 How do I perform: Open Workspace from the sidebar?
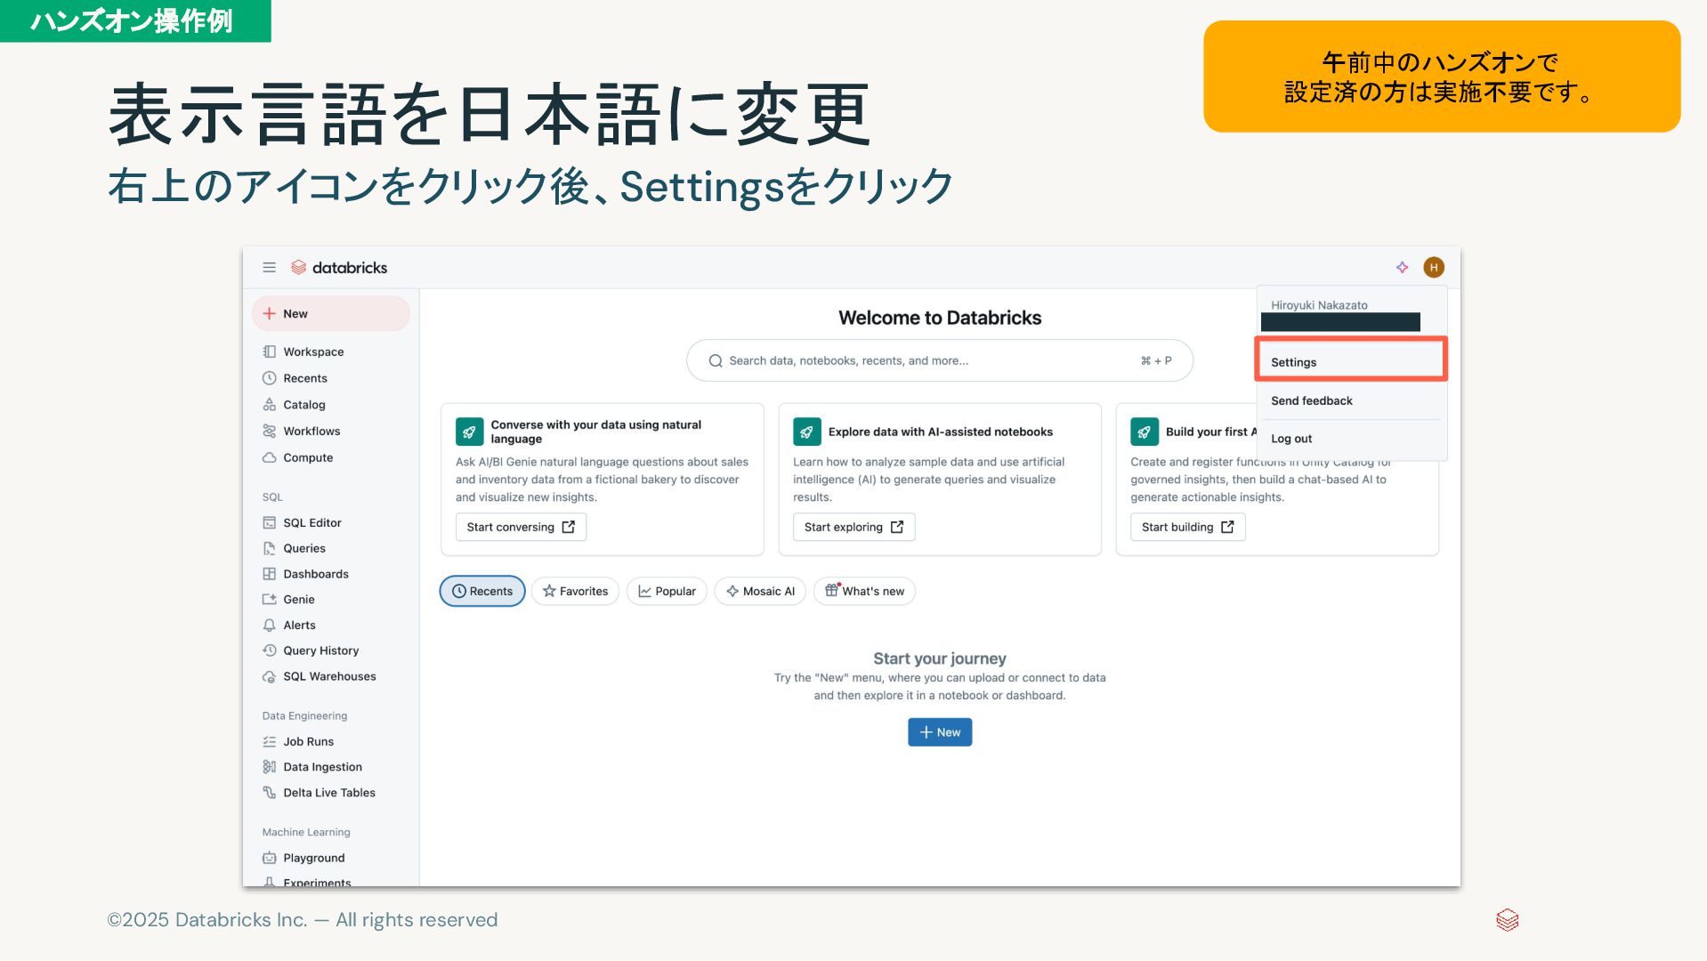coord(313,352)
